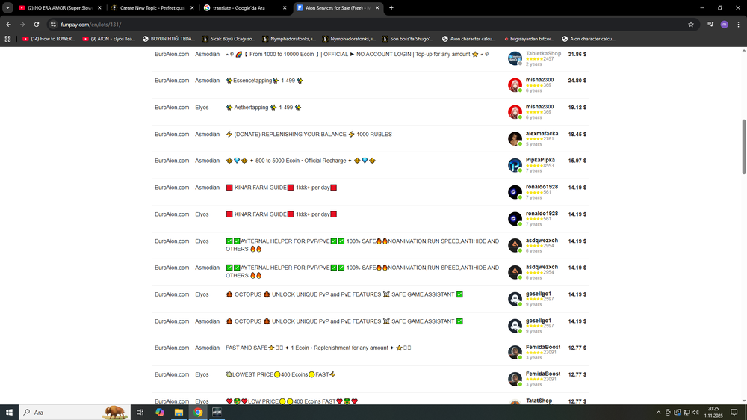Open 'bilgisayardan bitcoi' bookmark

tap(529, 39)
